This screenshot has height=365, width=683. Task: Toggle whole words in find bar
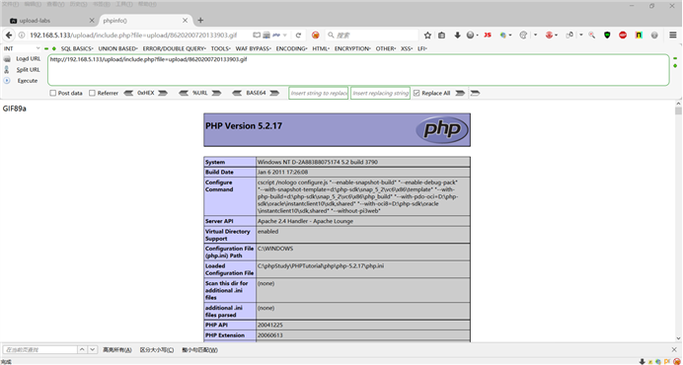(x=200, y=350)
